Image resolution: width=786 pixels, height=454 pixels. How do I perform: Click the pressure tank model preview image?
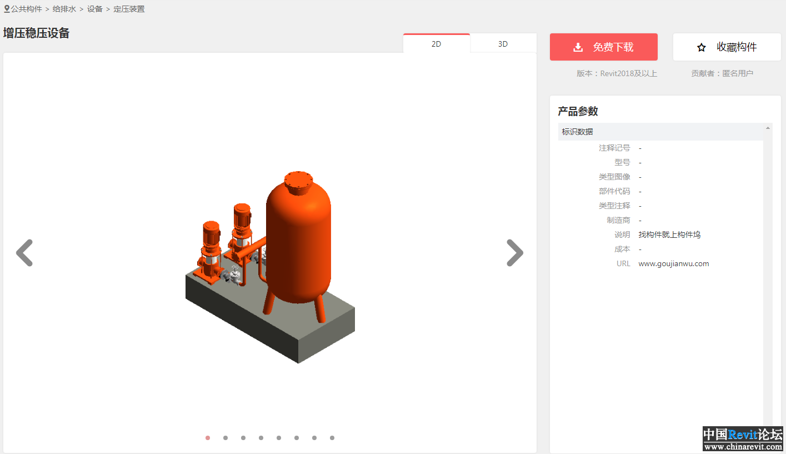270,267
